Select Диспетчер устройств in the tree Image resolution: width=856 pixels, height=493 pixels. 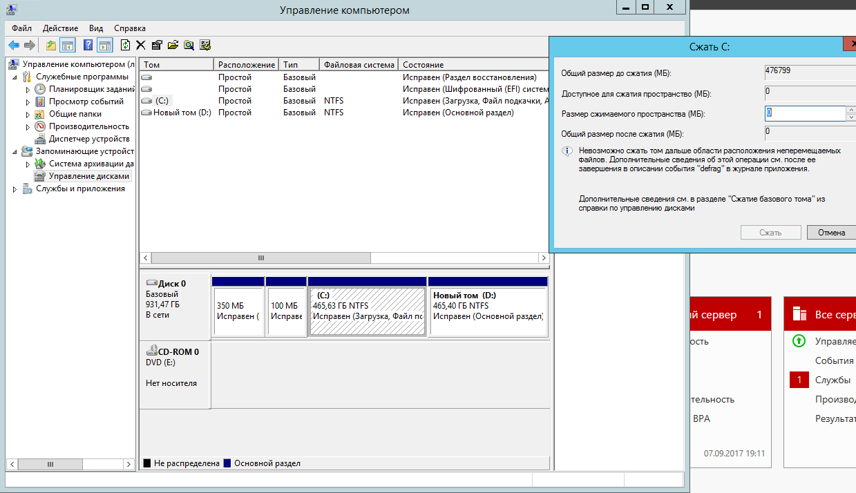pyautogui.click(x=89, y=139)
